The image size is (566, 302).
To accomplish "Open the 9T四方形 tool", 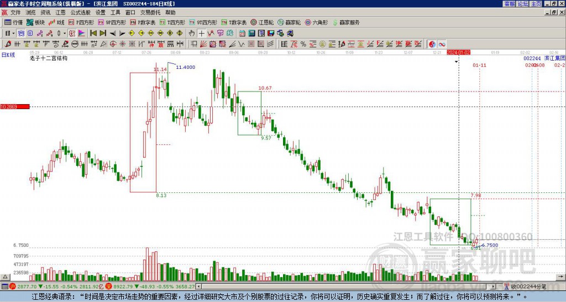I will pos(203,22).
